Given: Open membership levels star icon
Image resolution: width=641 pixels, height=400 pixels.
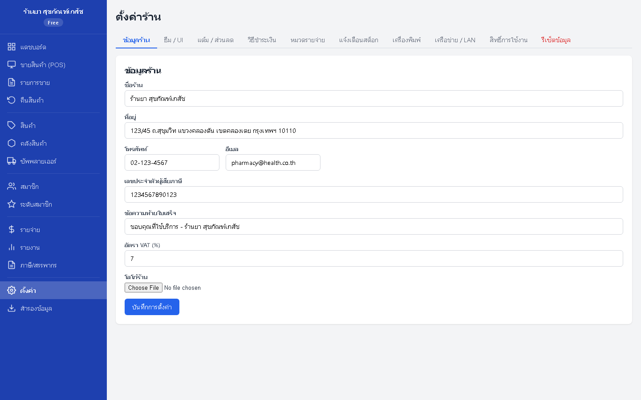Looking at the screenshot, I should pos(12,204).
